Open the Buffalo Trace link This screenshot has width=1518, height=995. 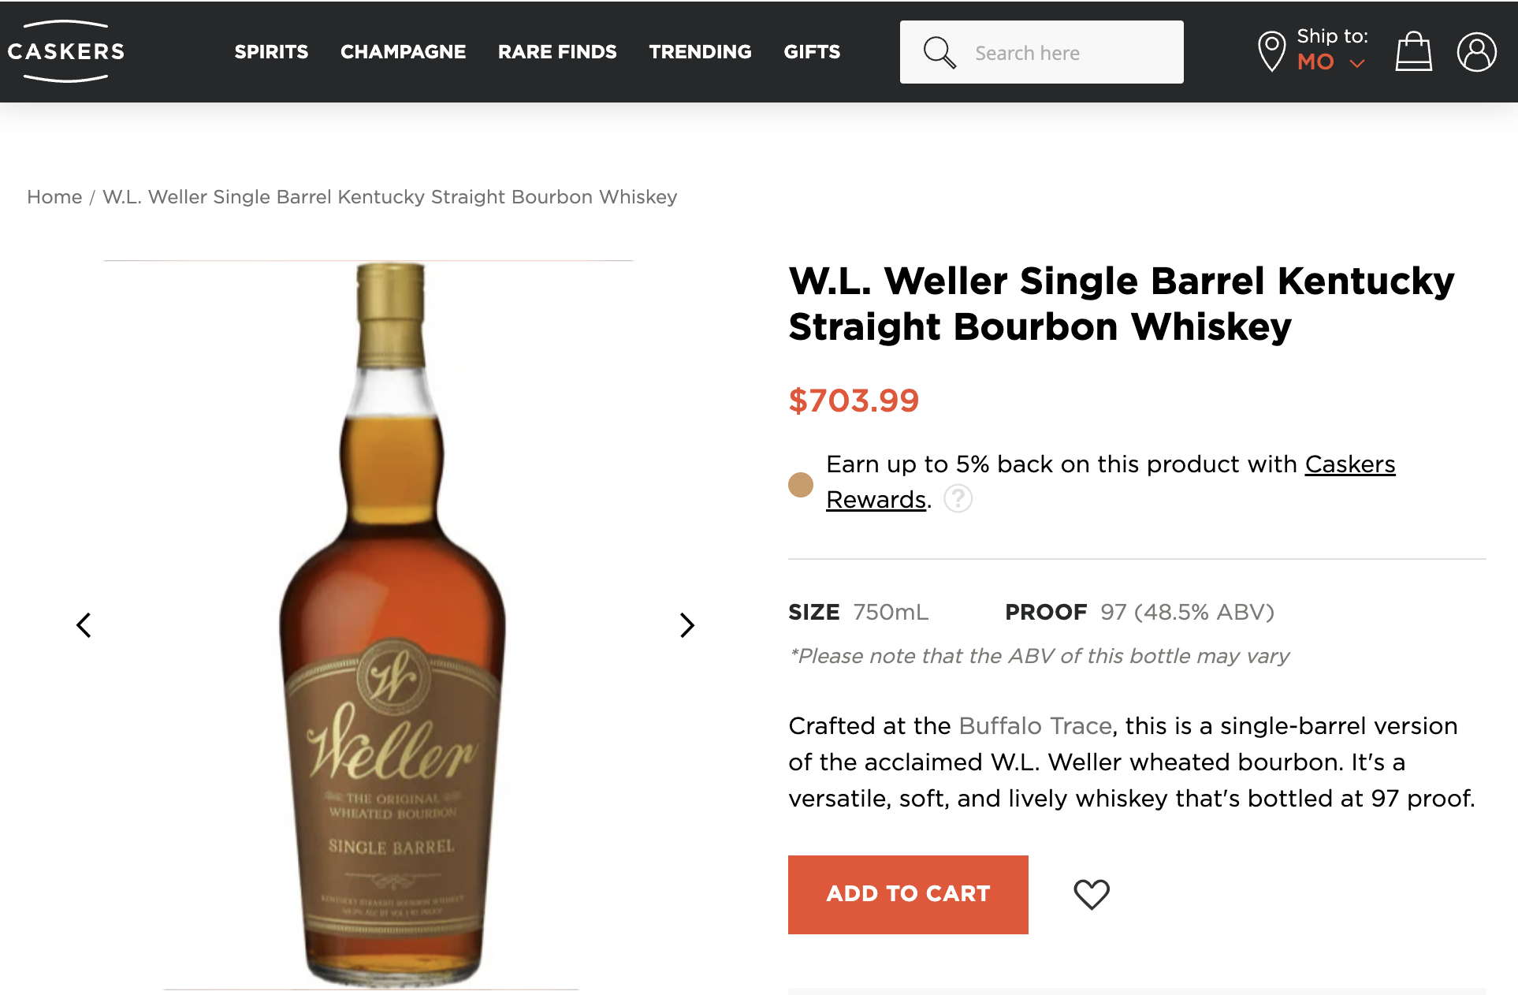pos(1035,725)
